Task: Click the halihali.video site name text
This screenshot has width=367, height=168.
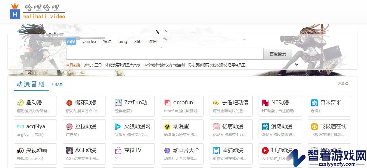Action: pyautogui.click(x=44, y=16)
